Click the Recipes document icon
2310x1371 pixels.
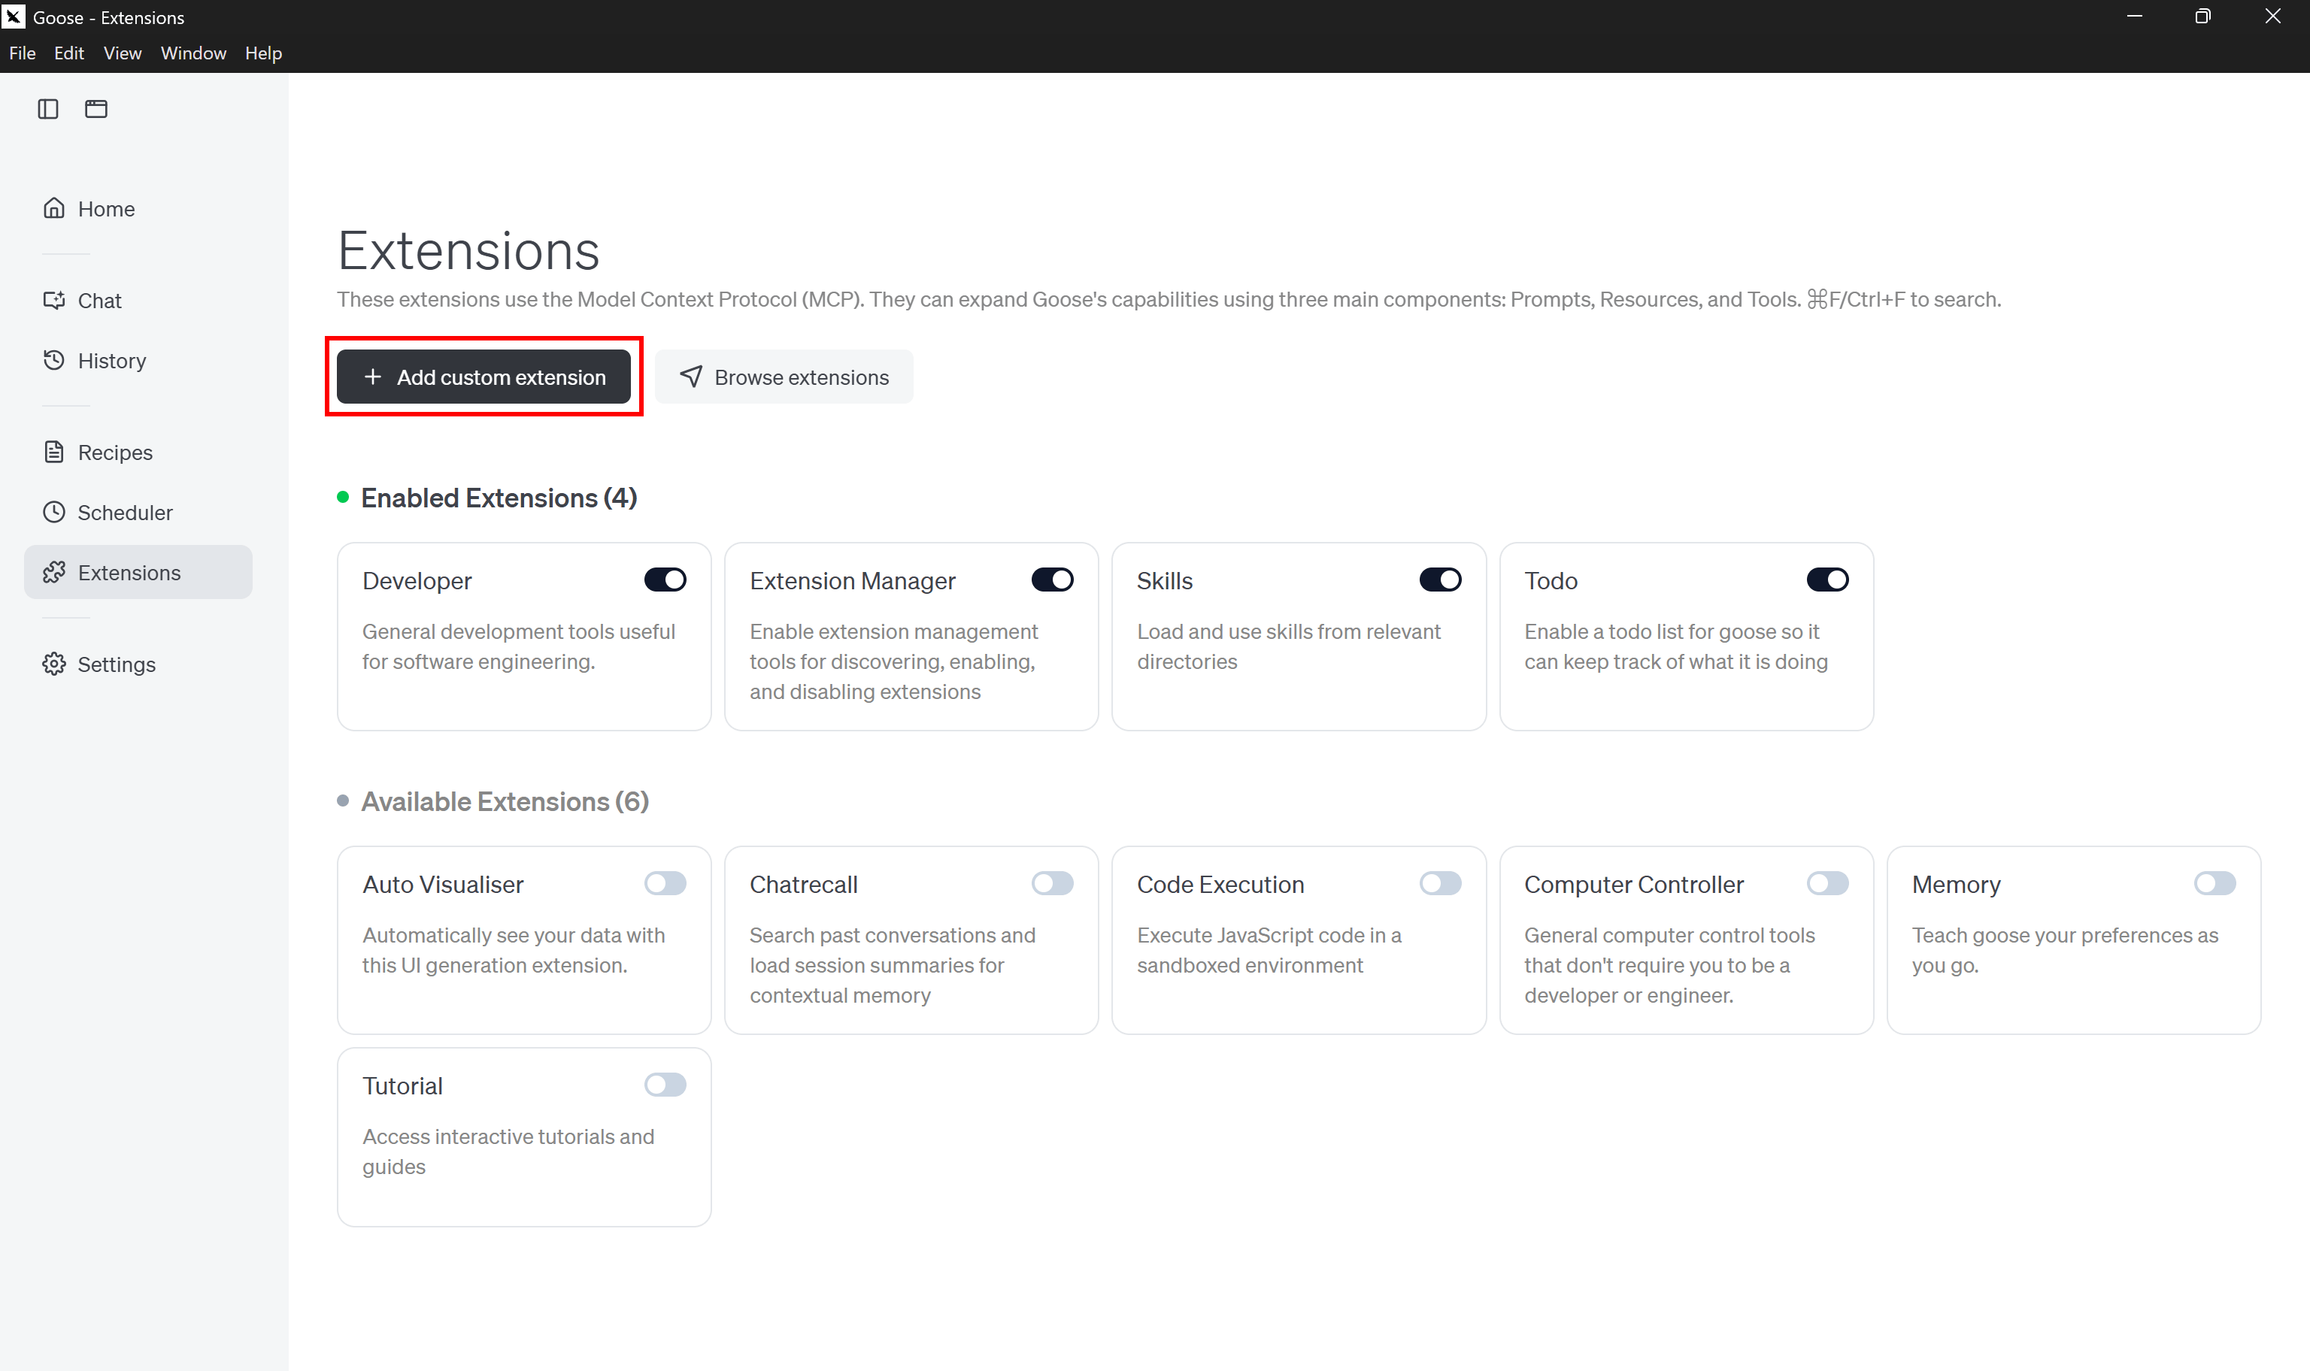[x=53, y=452]
